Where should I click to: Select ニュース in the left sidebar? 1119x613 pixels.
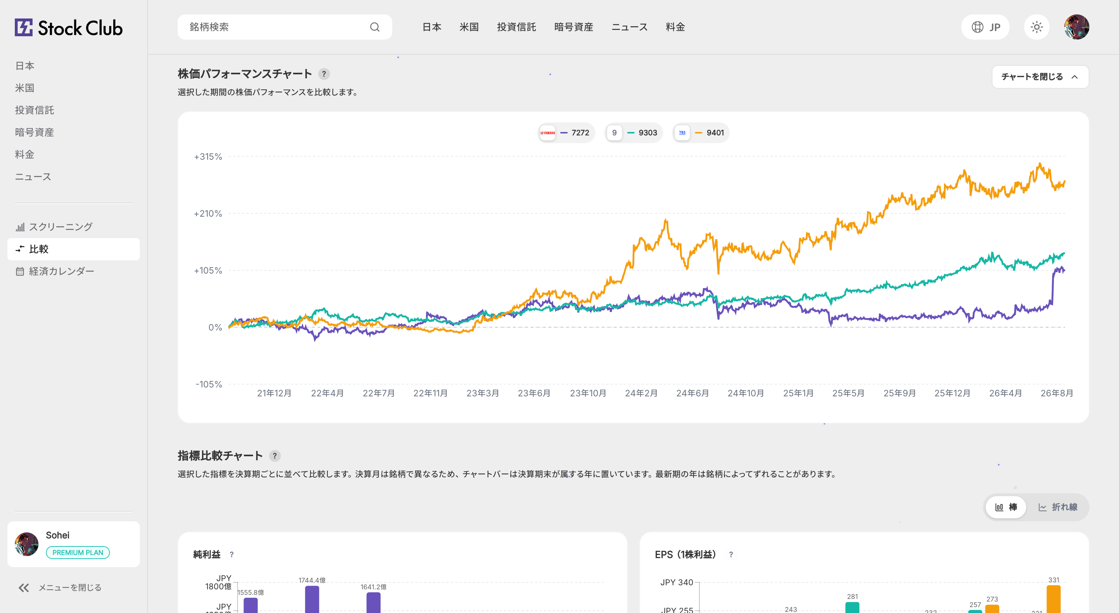33,177
